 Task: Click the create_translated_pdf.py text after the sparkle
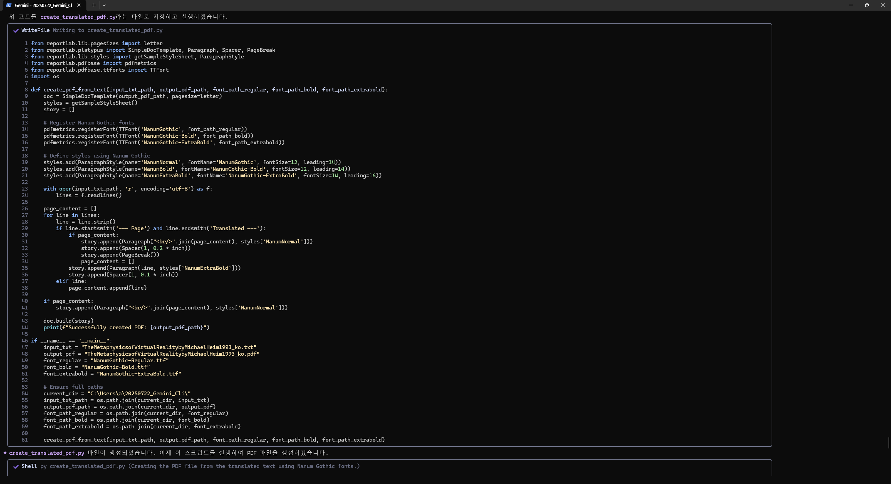click(47, 453)
